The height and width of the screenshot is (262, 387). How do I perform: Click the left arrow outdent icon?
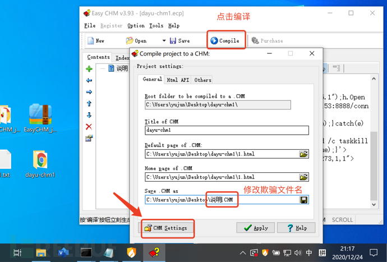89,80
